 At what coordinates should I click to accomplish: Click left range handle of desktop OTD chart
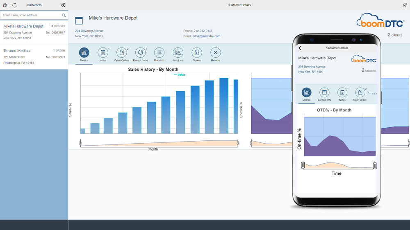coord(251,143)
